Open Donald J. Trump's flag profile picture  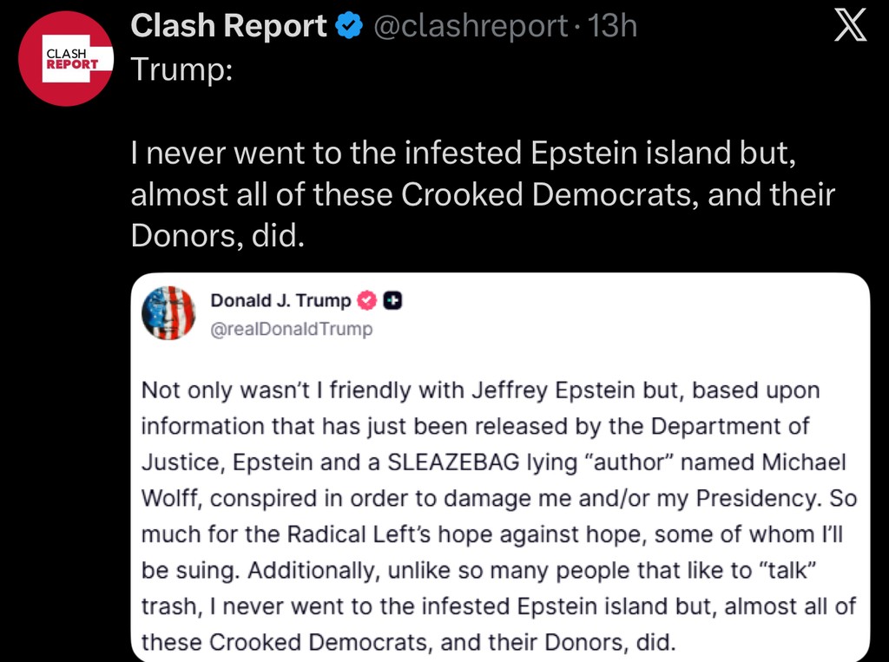[x=168, y=312]
